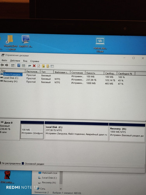Select Recovery (H:) in Explorer navigation pane
146x195 pixels.
point(47,183)
